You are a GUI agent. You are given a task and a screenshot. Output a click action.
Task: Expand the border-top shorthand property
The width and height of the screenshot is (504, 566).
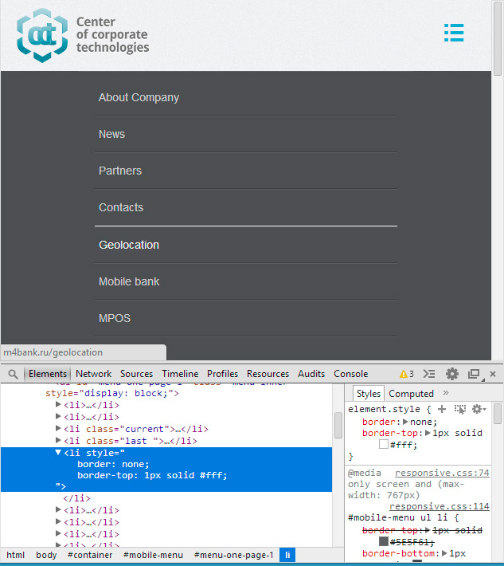(x=429, y=433)
